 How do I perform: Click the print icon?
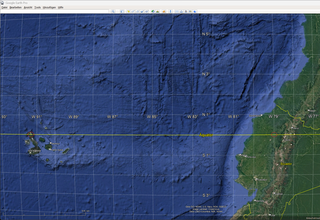pos(181,11)
